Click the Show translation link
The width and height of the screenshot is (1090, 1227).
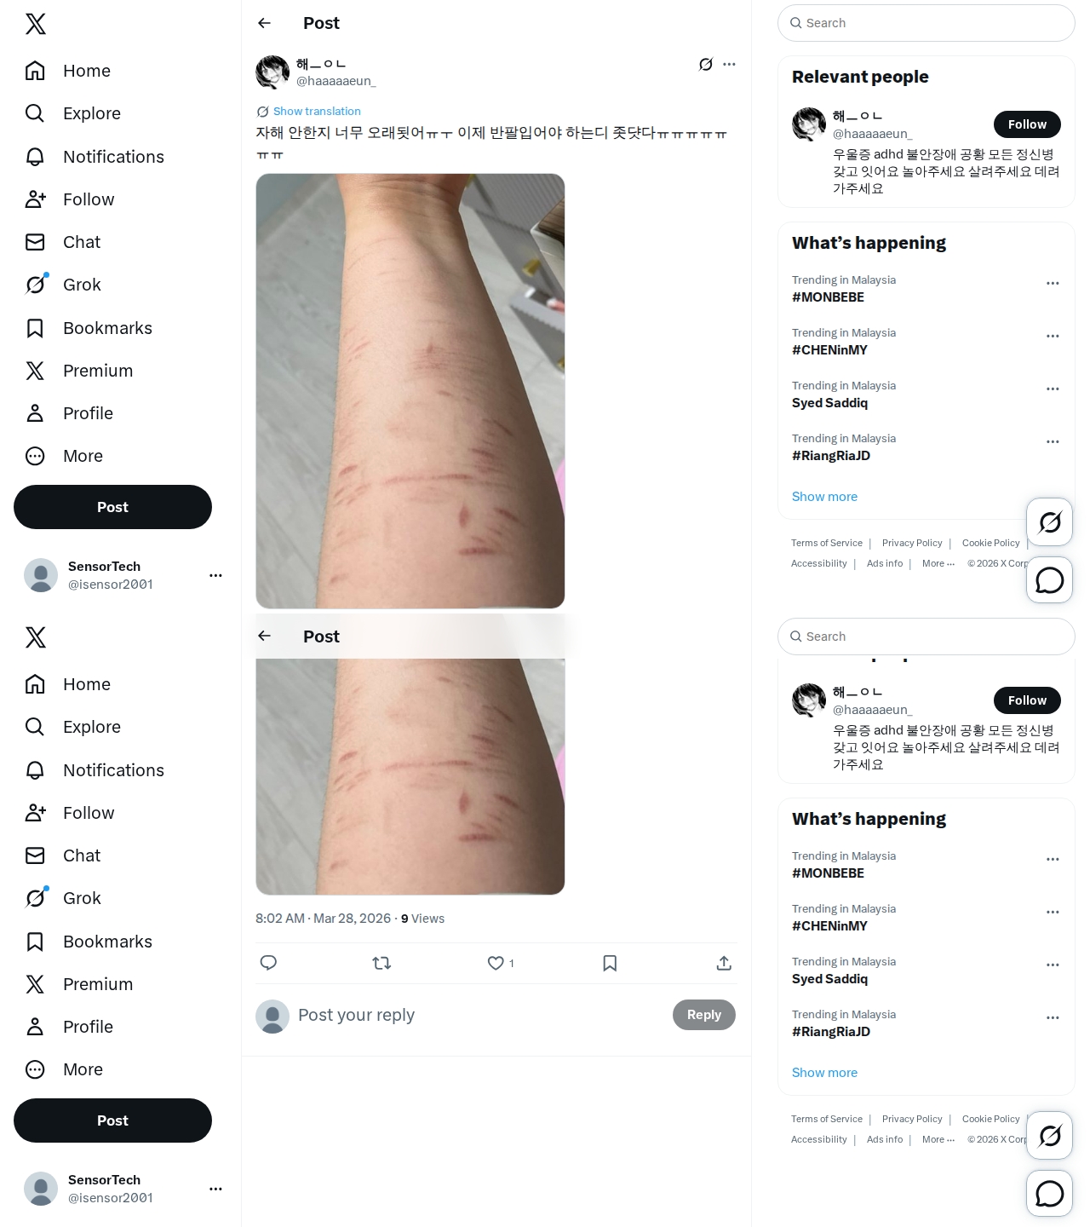coord(317,112)
